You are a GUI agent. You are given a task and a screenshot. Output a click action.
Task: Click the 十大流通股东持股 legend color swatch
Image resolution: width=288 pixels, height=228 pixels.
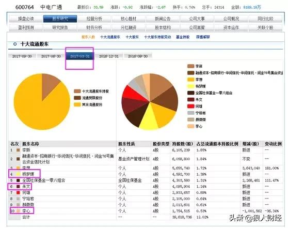click(77, 92)
